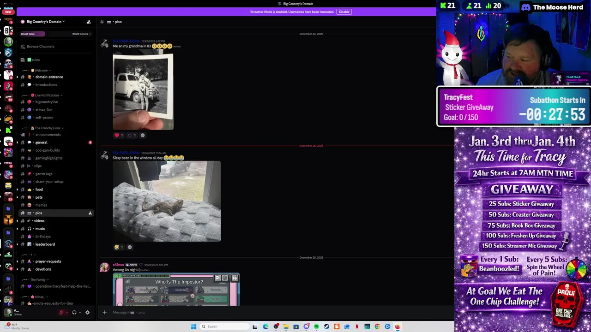Viewport: 591px width, 332px height.
Task: Open the lizard in window photo
Action: click(167, 201)
